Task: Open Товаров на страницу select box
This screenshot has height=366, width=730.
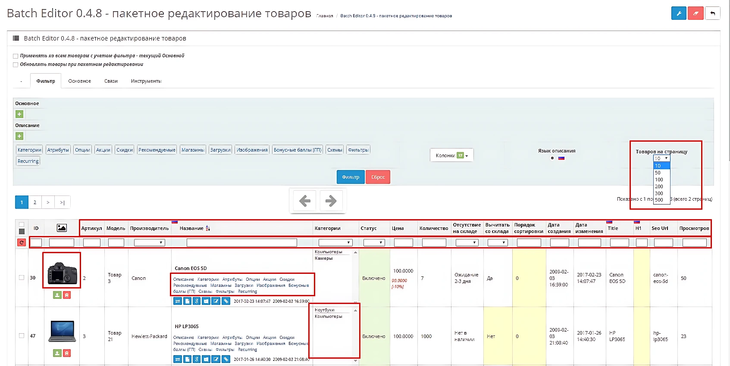Action: pyautogui.click(x=661, y=158)
